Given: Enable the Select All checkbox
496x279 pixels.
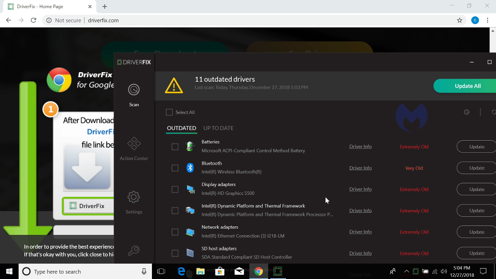Looking at the screenshot, I should 169,112.
